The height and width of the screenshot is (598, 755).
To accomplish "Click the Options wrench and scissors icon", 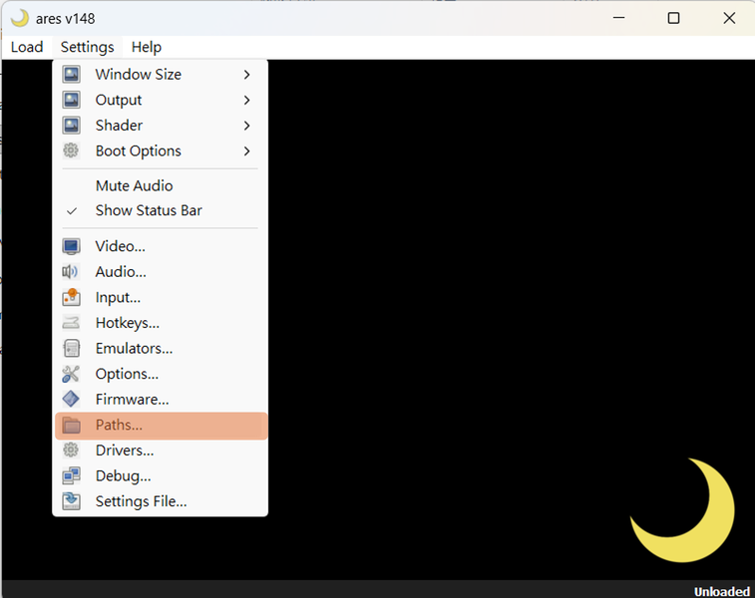I will tap(71, 374).
